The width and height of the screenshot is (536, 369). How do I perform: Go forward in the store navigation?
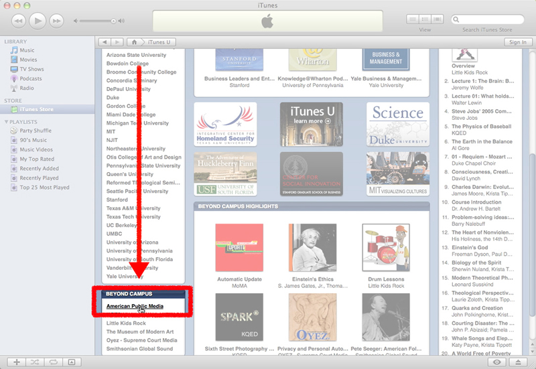(117, 42)
